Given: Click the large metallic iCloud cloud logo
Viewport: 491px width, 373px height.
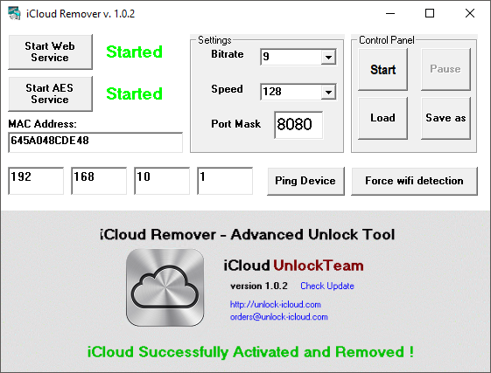Looking at the screenshot, I should click(165, 287).
